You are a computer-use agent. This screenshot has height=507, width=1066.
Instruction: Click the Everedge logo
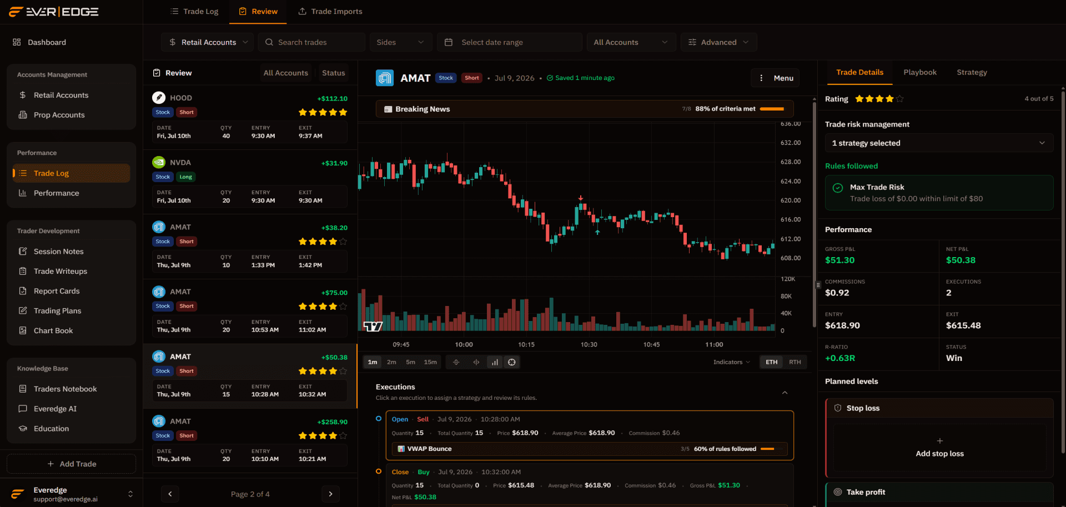click(x=54, y=12)
